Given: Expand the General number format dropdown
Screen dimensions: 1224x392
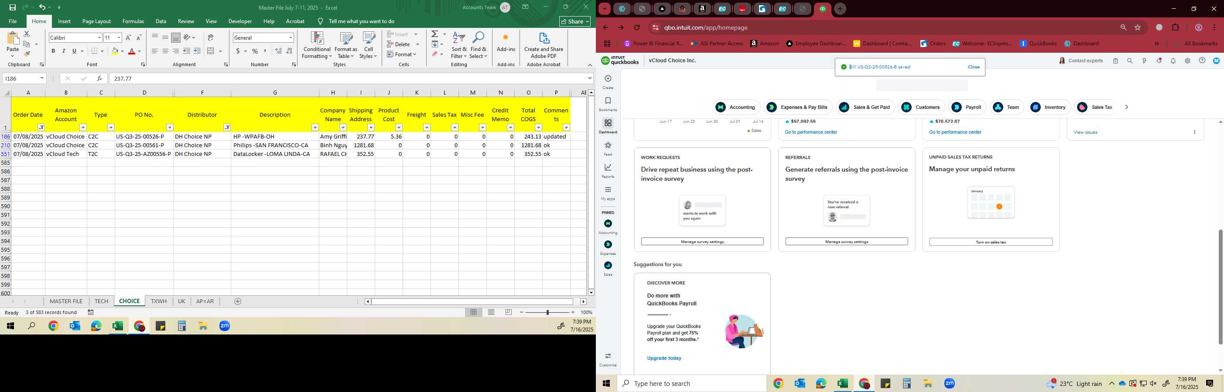Looking at the screenshot, I should pyautogui.click(x=291, y=38).
